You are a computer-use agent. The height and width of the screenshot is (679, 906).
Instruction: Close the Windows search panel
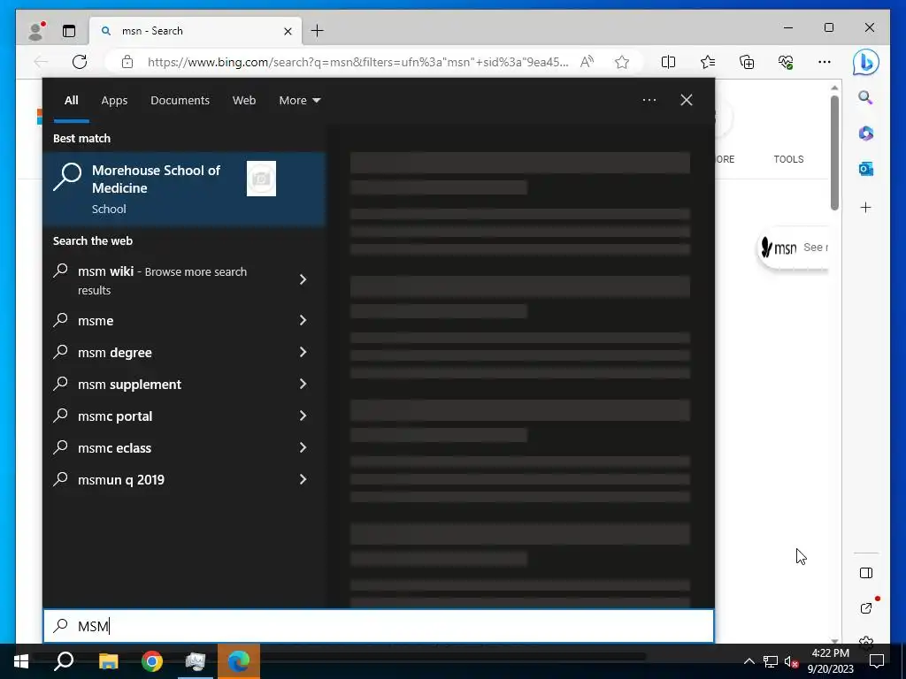point(686,100)
